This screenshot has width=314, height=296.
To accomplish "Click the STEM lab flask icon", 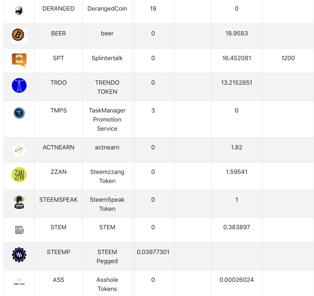I will point(19,230).
